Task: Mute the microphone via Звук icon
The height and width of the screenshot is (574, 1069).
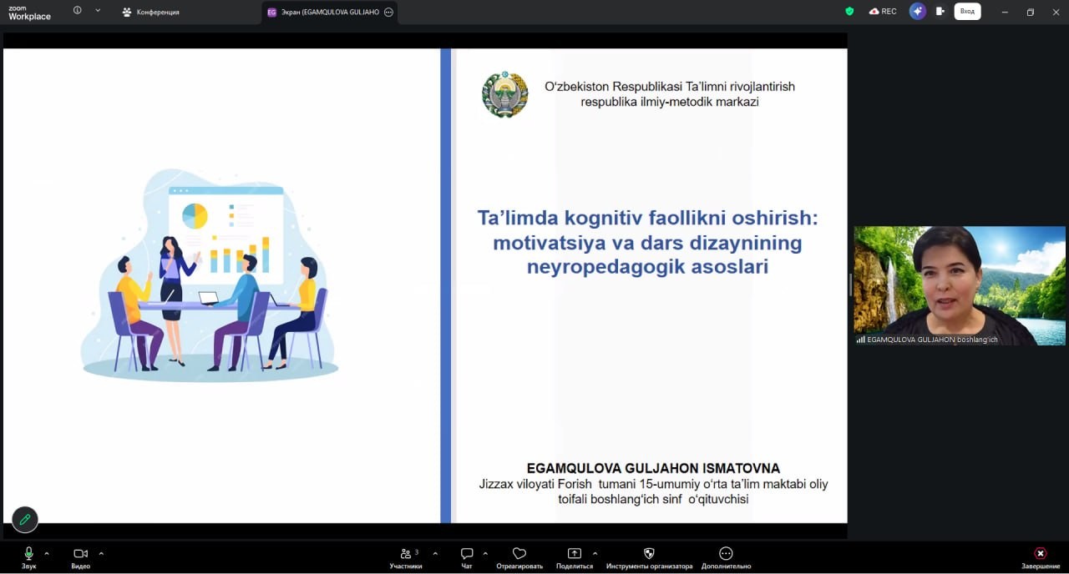Action: point(28,553)
